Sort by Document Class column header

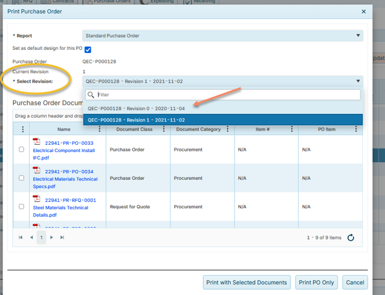[x=135, y=129]
